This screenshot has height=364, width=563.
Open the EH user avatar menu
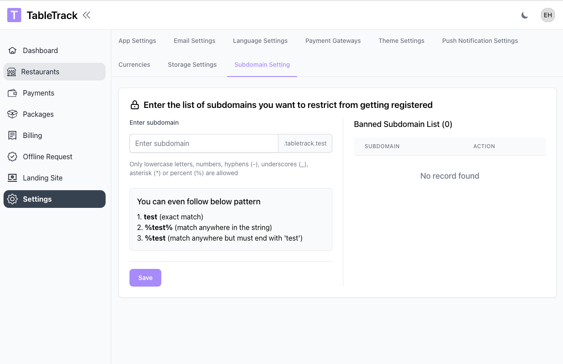548,15
